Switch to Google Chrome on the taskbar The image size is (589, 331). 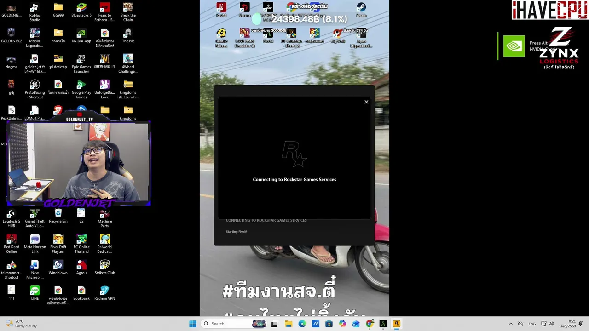[370, 324]
